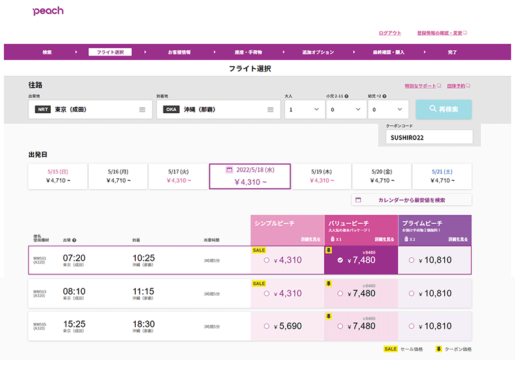This screenshot has width=515, height=373.
Task: Go to the 最終確認・購入 step
Action: [388, 52]
